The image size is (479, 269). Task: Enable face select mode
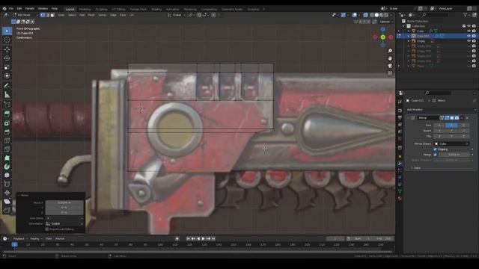coord(52,15)
